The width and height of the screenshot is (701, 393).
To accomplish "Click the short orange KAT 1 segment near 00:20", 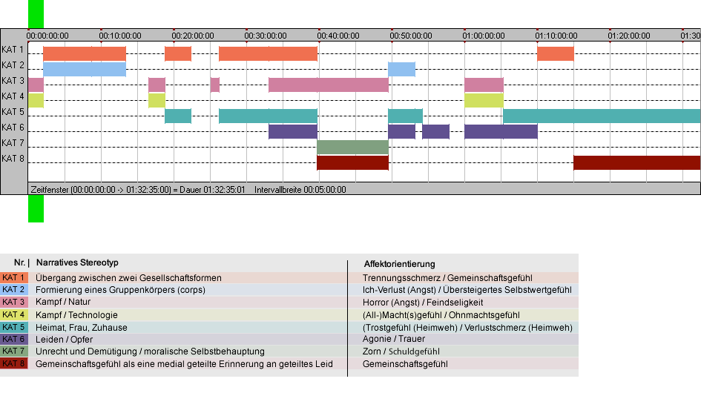I will pyautogui.click(x=178, y=53).
